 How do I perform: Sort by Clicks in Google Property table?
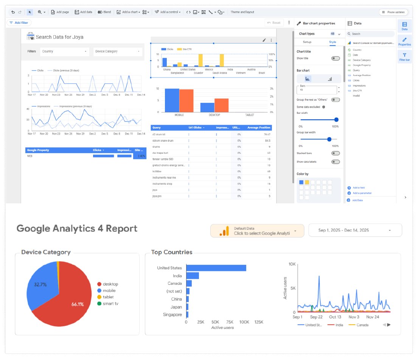click(x=98, y=150)
